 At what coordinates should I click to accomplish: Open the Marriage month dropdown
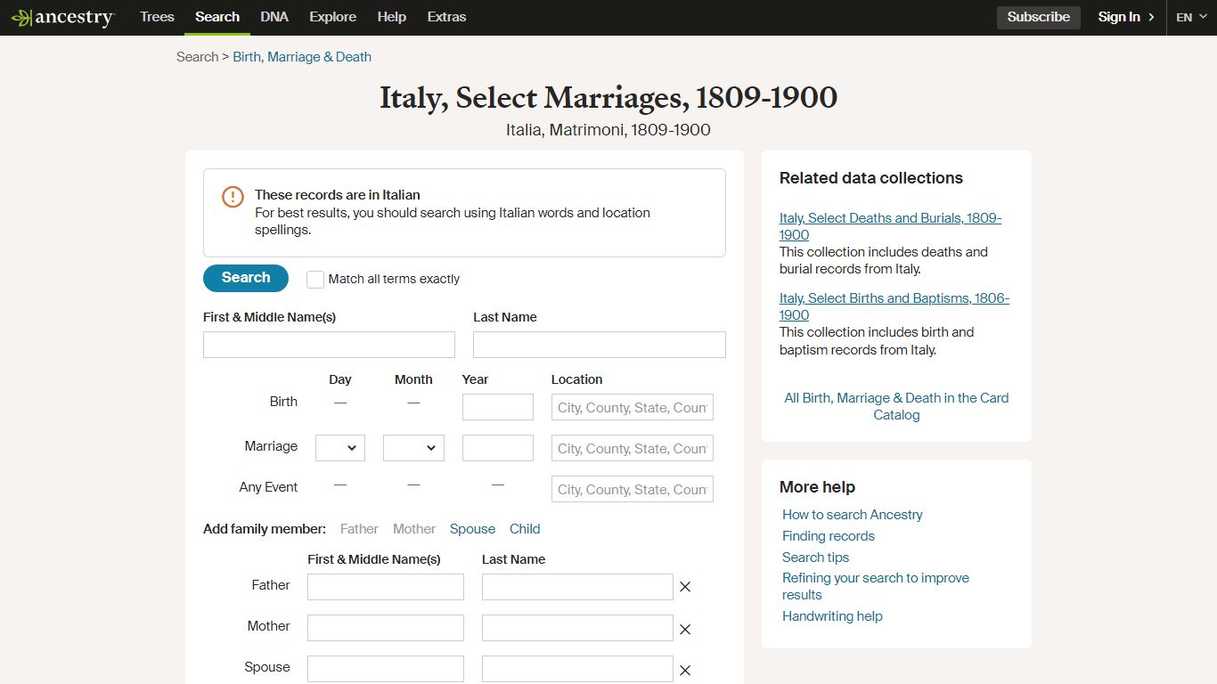coord(413,448)
